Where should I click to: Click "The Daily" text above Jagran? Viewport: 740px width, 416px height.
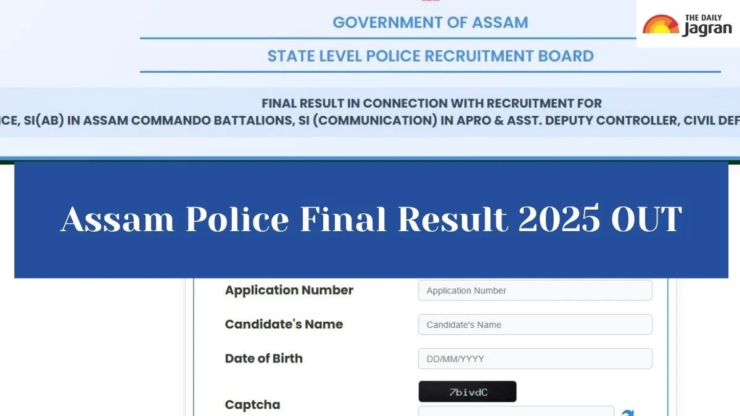point(706,17)
